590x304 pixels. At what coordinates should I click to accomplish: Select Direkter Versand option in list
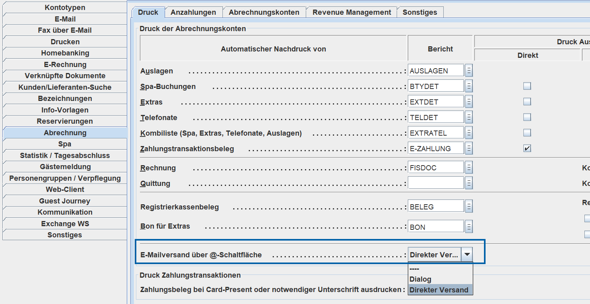(439, 290)
